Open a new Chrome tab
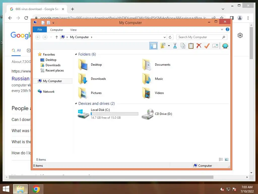This screenshot has height=194, width=258. pyautogui.click(x=73, y=9)
